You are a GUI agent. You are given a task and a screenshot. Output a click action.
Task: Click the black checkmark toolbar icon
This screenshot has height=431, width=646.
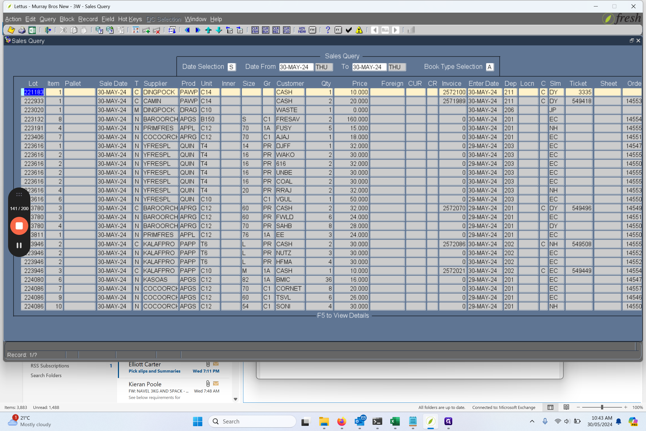[349, 30]
